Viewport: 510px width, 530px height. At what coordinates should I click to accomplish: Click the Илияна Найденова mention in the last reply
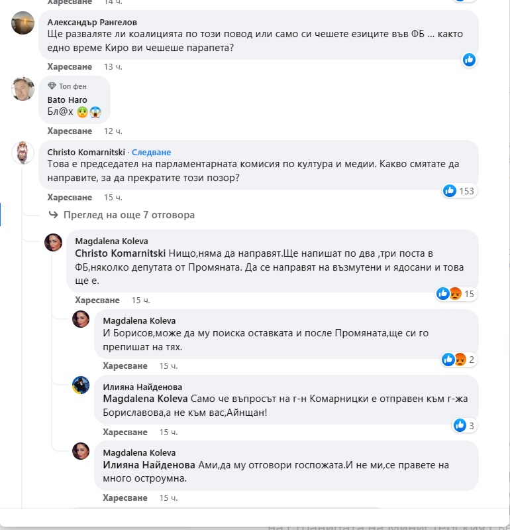(x=149, y=465)
